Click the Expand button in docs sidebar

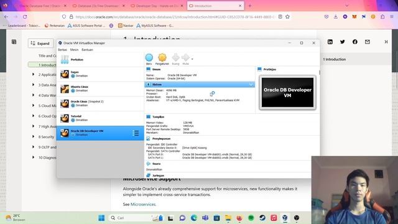40,44
